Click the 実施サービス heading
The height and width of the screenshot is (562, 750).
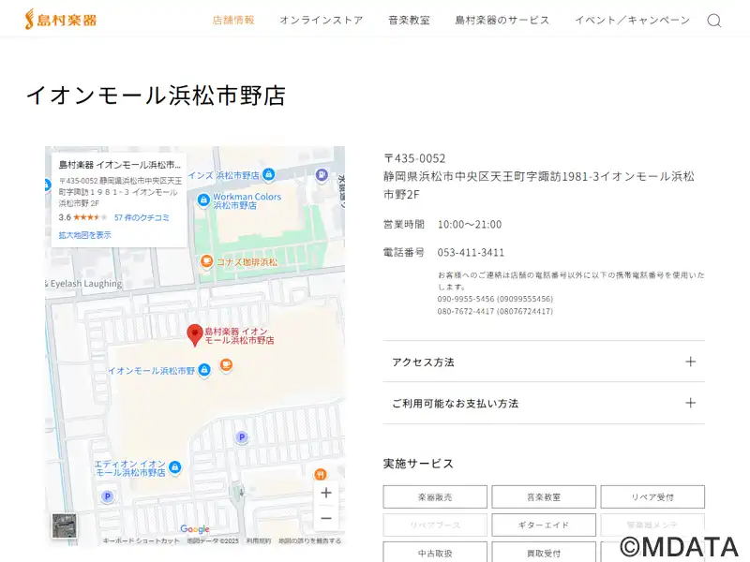pyautogui.click(x=418, y=464)
